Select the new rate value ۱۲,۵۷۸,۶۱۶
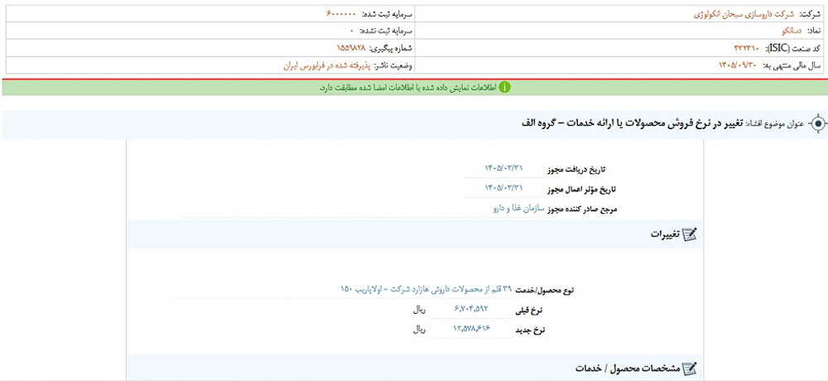Image resolution: width=828 pixels, height=381 pixels. point(471,329)
